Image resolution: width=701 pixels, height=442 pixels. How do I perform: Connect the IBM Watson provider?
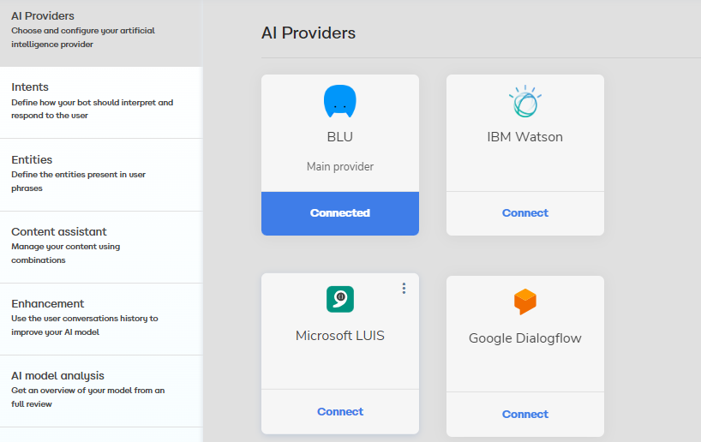524,212
